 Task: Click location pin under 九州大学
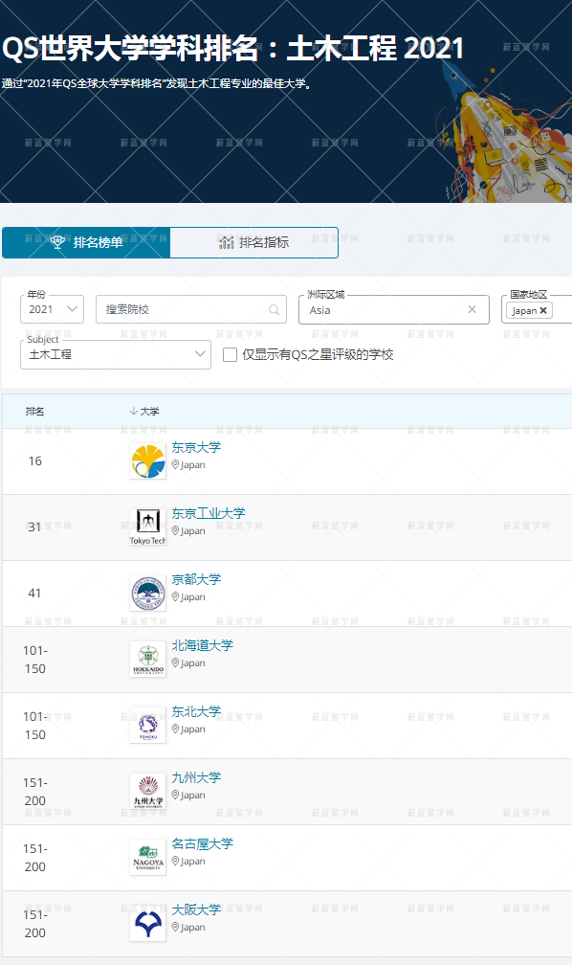click(175, 796)
